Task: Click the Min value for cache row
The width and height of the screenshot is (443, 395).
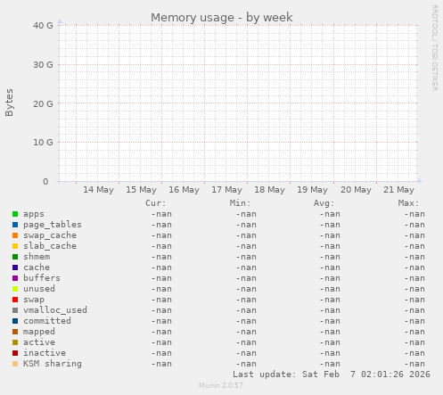Action: pos(246,267)
